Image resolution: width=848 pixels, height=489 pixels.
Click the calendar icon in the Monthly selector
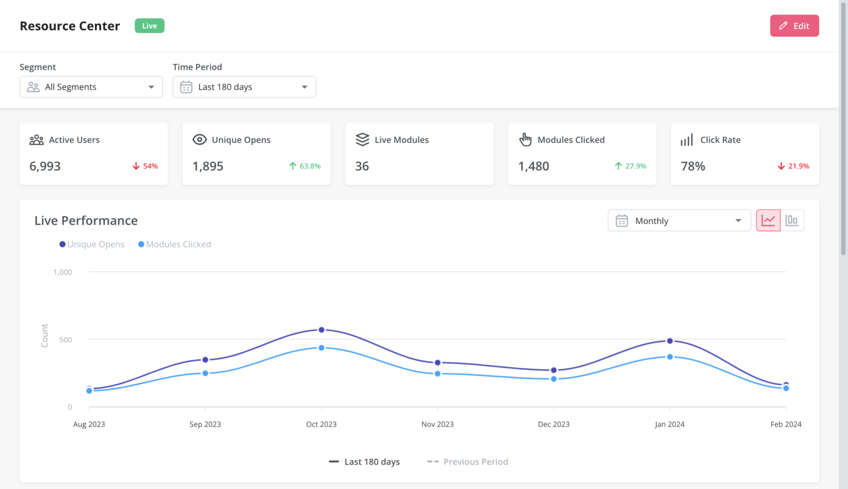point(622,220)
